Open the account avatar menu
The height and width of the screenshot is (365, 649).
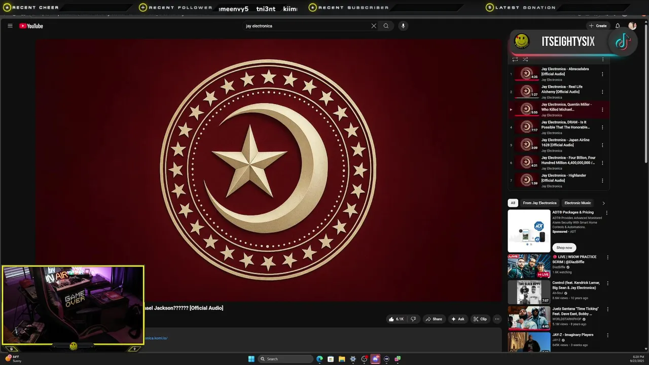pos(632,26)
